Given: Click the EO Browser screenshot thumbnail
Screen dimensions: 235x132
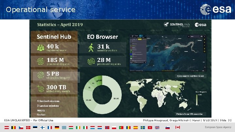Looking at the screenshot, I should tap(168, 53).
